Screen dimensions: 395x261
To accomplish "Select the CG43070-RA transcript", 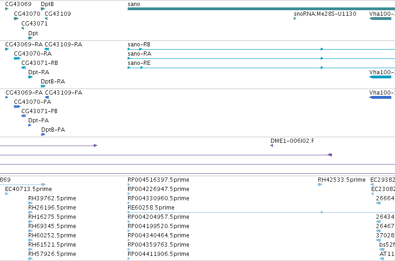I will (x=17, y=58).
